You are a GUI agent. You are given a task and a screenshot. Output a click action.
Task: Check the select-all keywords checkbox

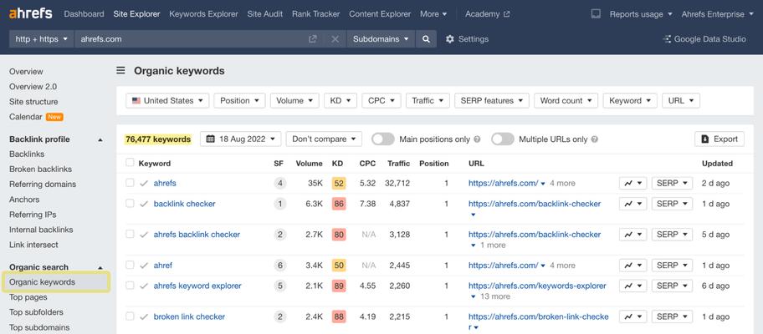click(x=130, y=163)
